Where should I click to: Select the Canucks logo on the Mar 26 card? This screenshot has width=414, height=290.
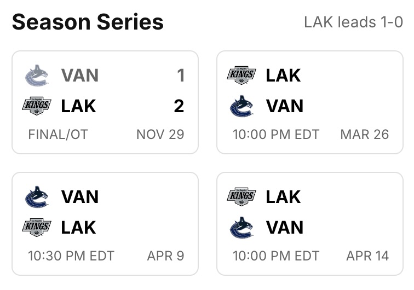242,106
